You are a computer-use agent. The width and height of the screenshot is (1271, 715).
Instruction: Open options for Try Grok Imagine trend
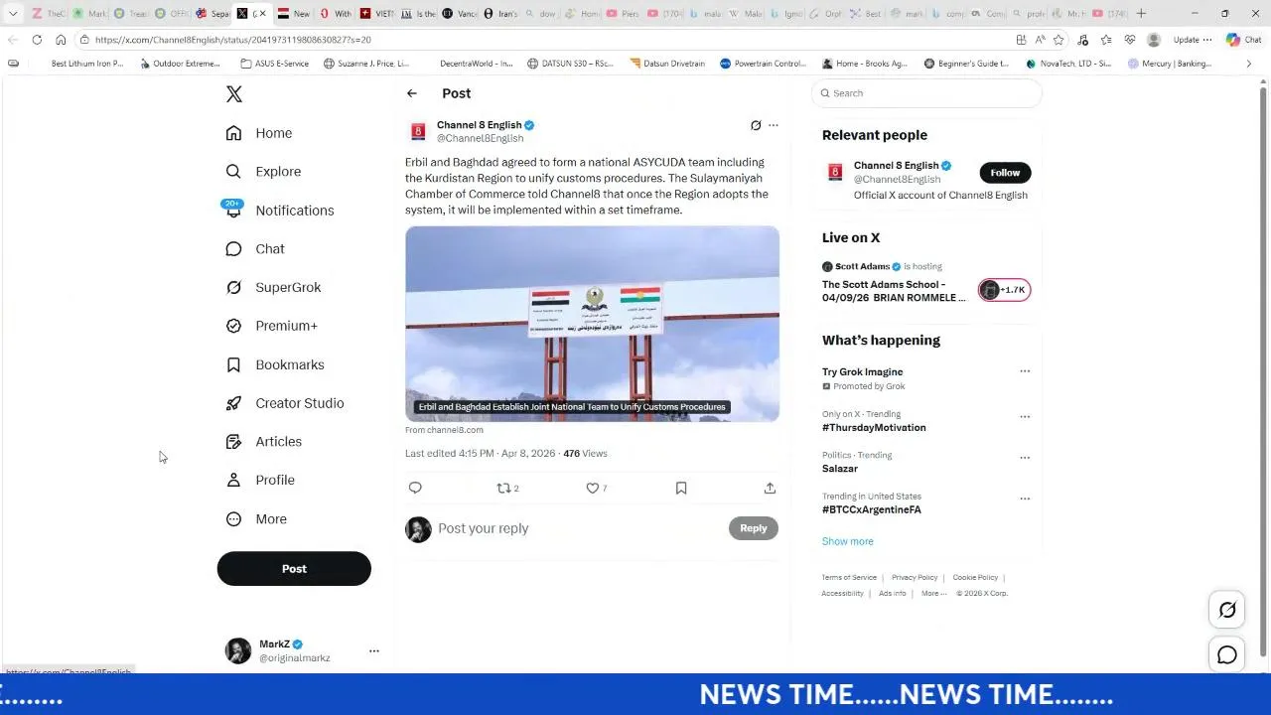click(1025, 371)
